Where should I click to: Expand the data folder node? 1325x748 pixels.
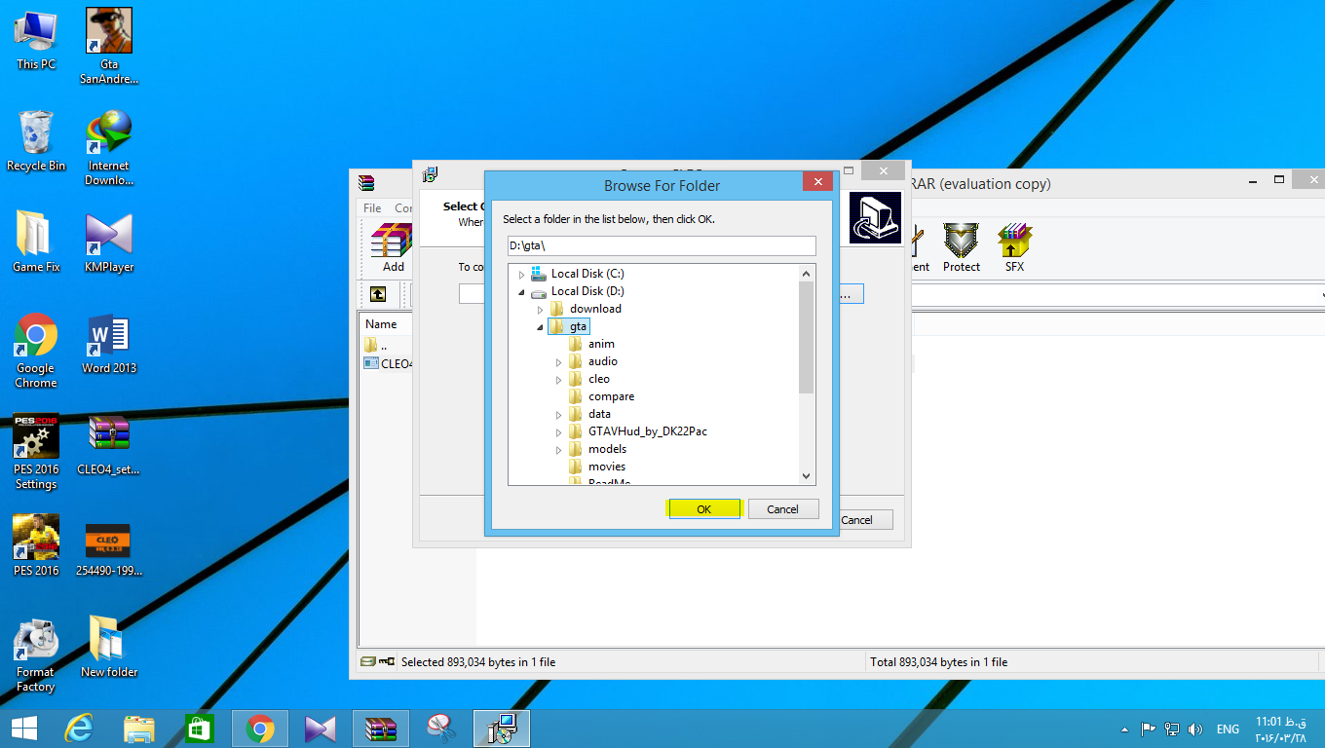[558, 415]
